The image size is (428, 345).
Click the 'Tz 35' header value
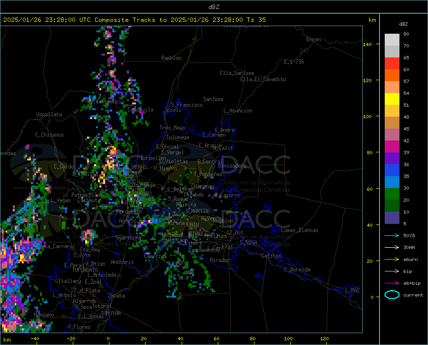[256, 20]
